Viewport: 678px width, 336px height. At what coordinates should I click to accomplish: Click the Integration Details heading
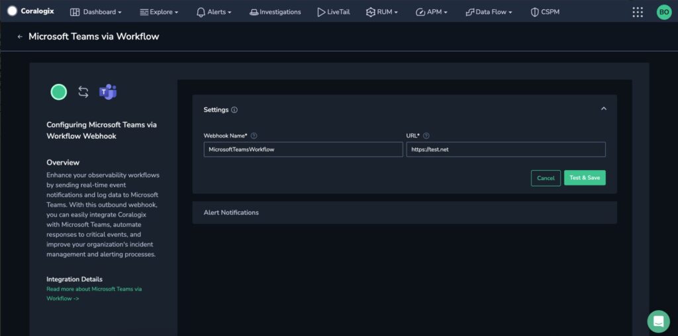74,279
